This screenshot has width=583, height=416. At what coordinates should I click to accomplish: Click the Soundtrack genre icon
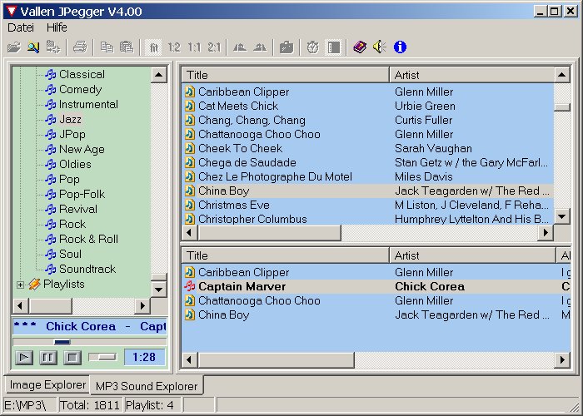pyautogui.click(x=51, y=269)
